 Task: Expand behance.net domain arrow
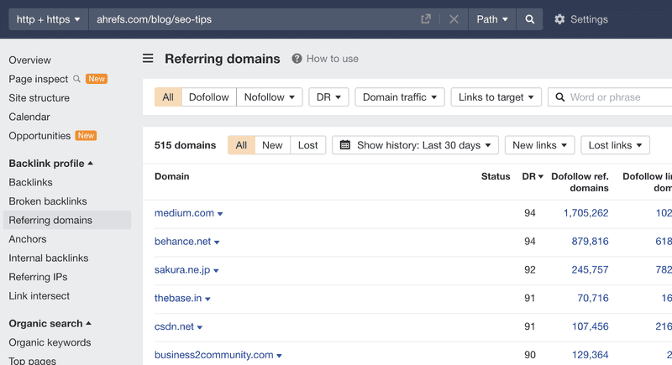click(x=217, y=242)
